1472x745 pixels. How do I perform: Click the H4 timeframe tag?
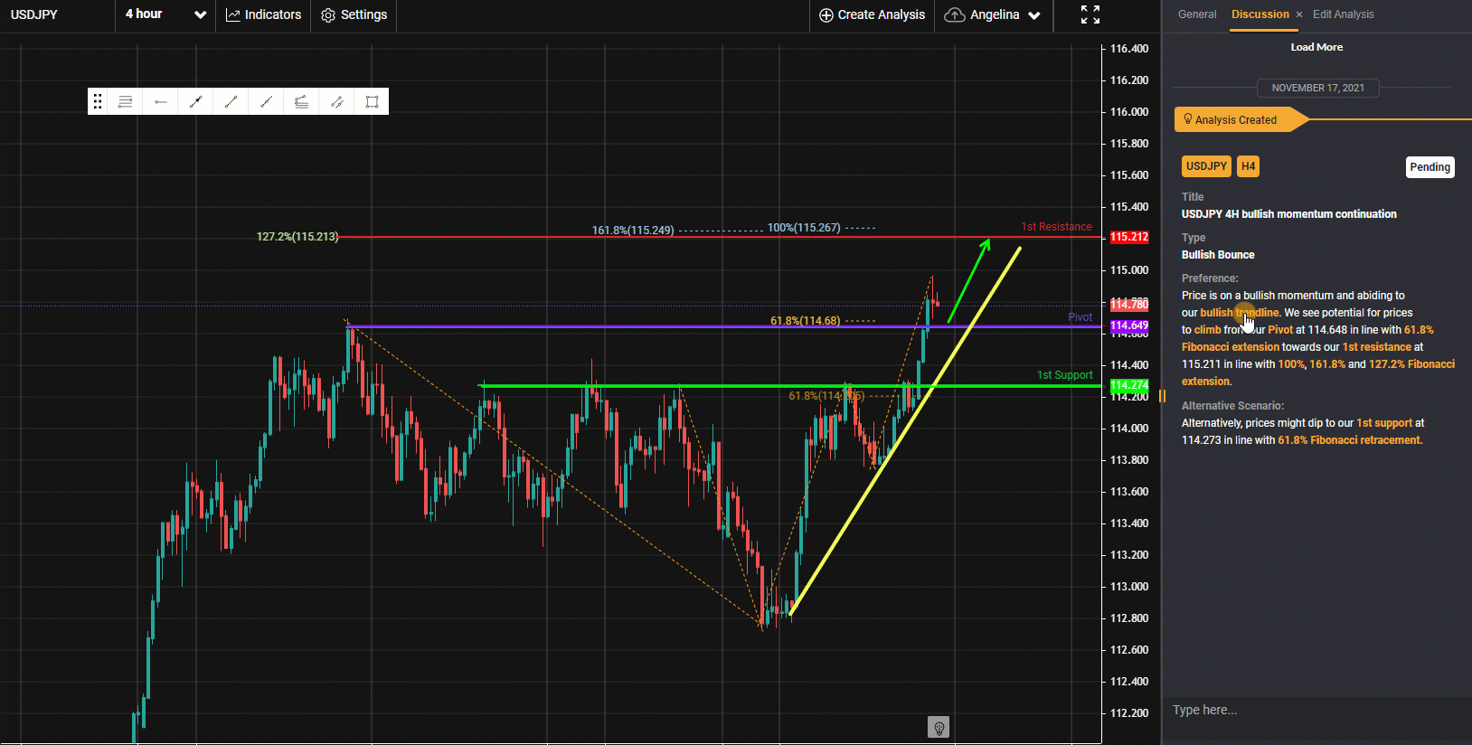pyautogui.click(x=1248, y=166)
